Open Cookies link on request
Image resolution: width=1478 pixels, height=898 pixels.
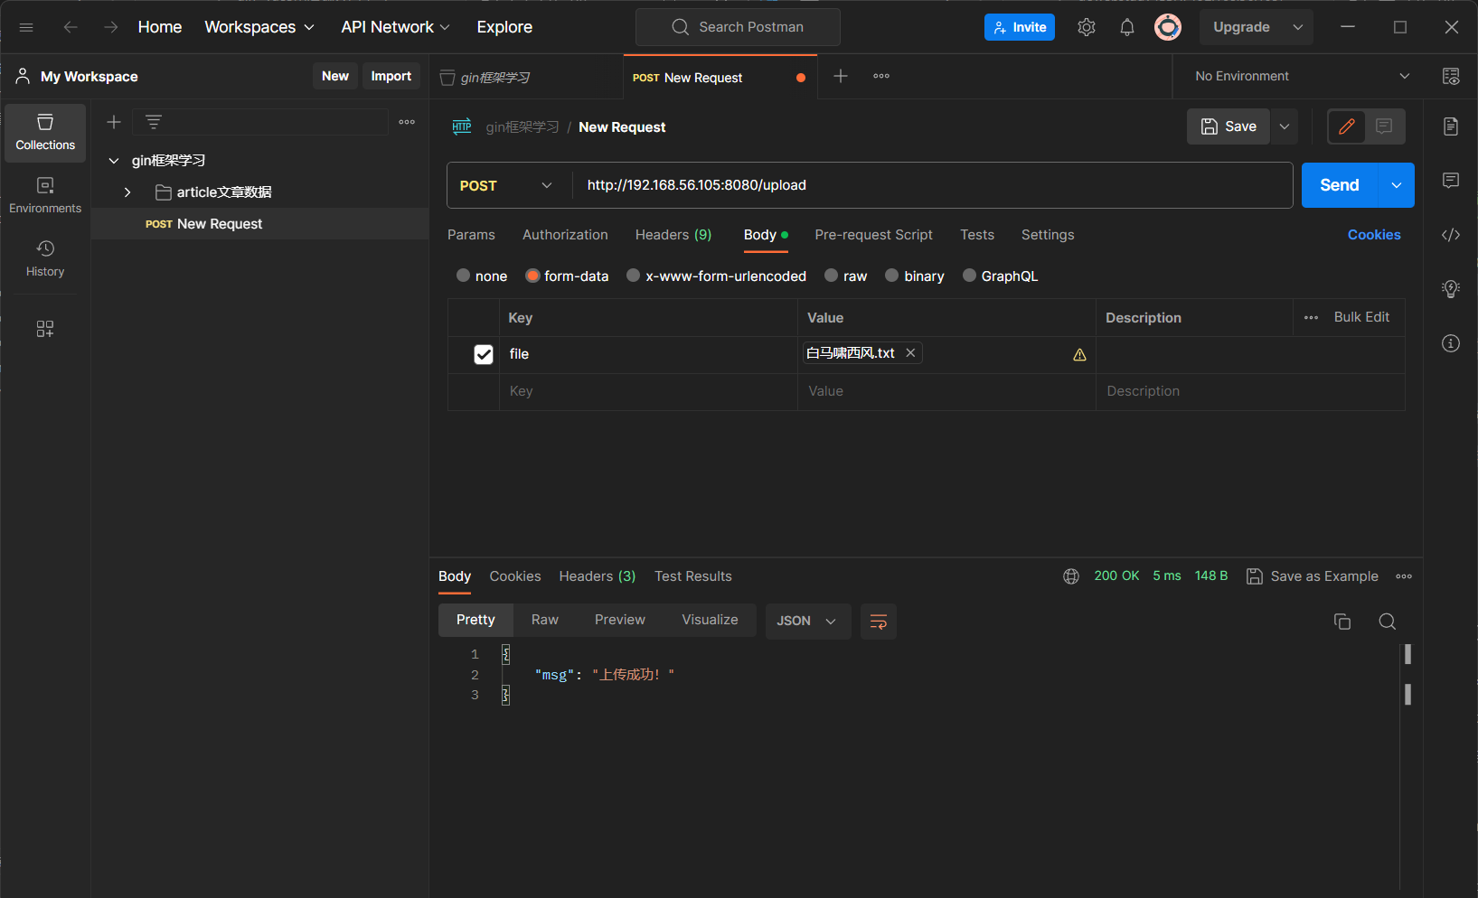click(1374, 235)
